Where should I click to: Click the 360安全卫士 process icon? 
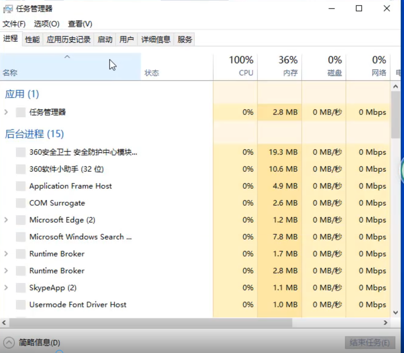tap(21, 152)
